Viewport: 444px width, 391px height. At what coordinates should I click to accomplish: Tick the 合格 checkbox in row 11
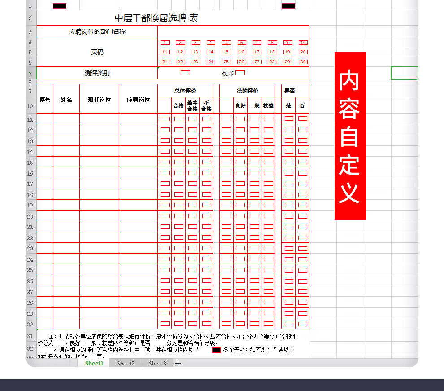[x=179, y=119]
